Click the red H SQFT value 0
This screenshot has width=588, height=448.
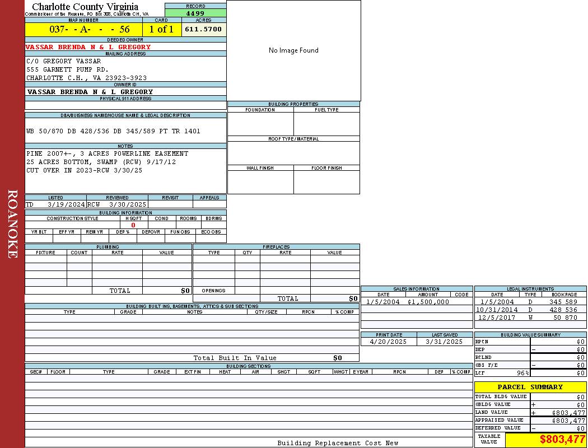click(133, 225)
